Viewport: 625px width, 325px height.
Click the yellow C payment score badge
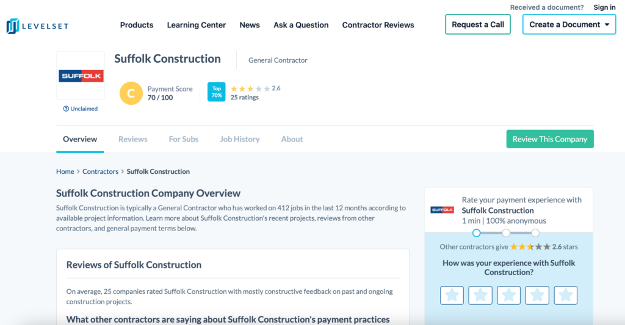click(131, 93)
